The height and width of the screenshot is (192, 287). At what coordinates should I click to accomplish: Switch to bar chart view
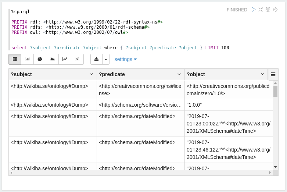point(28,59)
